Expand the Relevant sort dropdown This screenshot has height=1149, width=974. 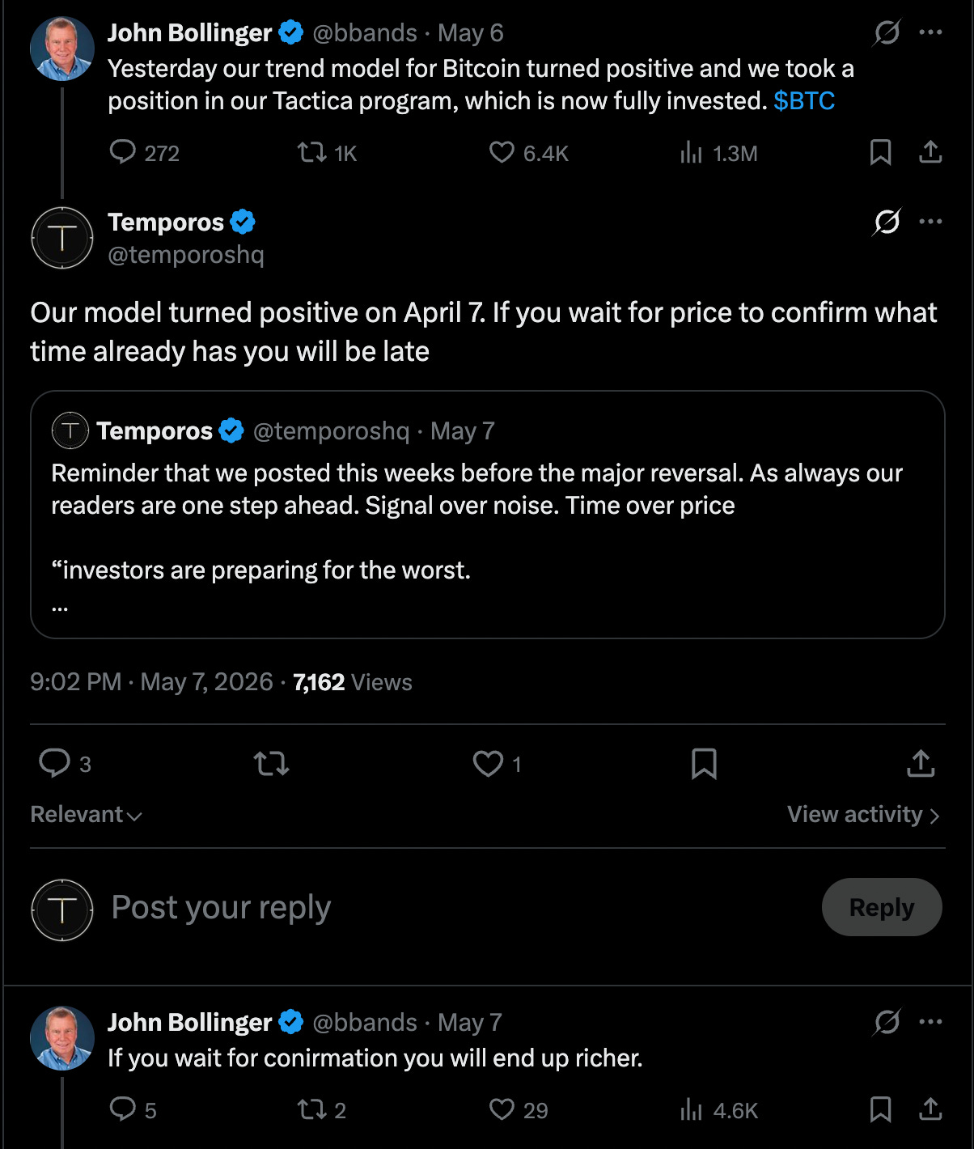coord(86,815)
